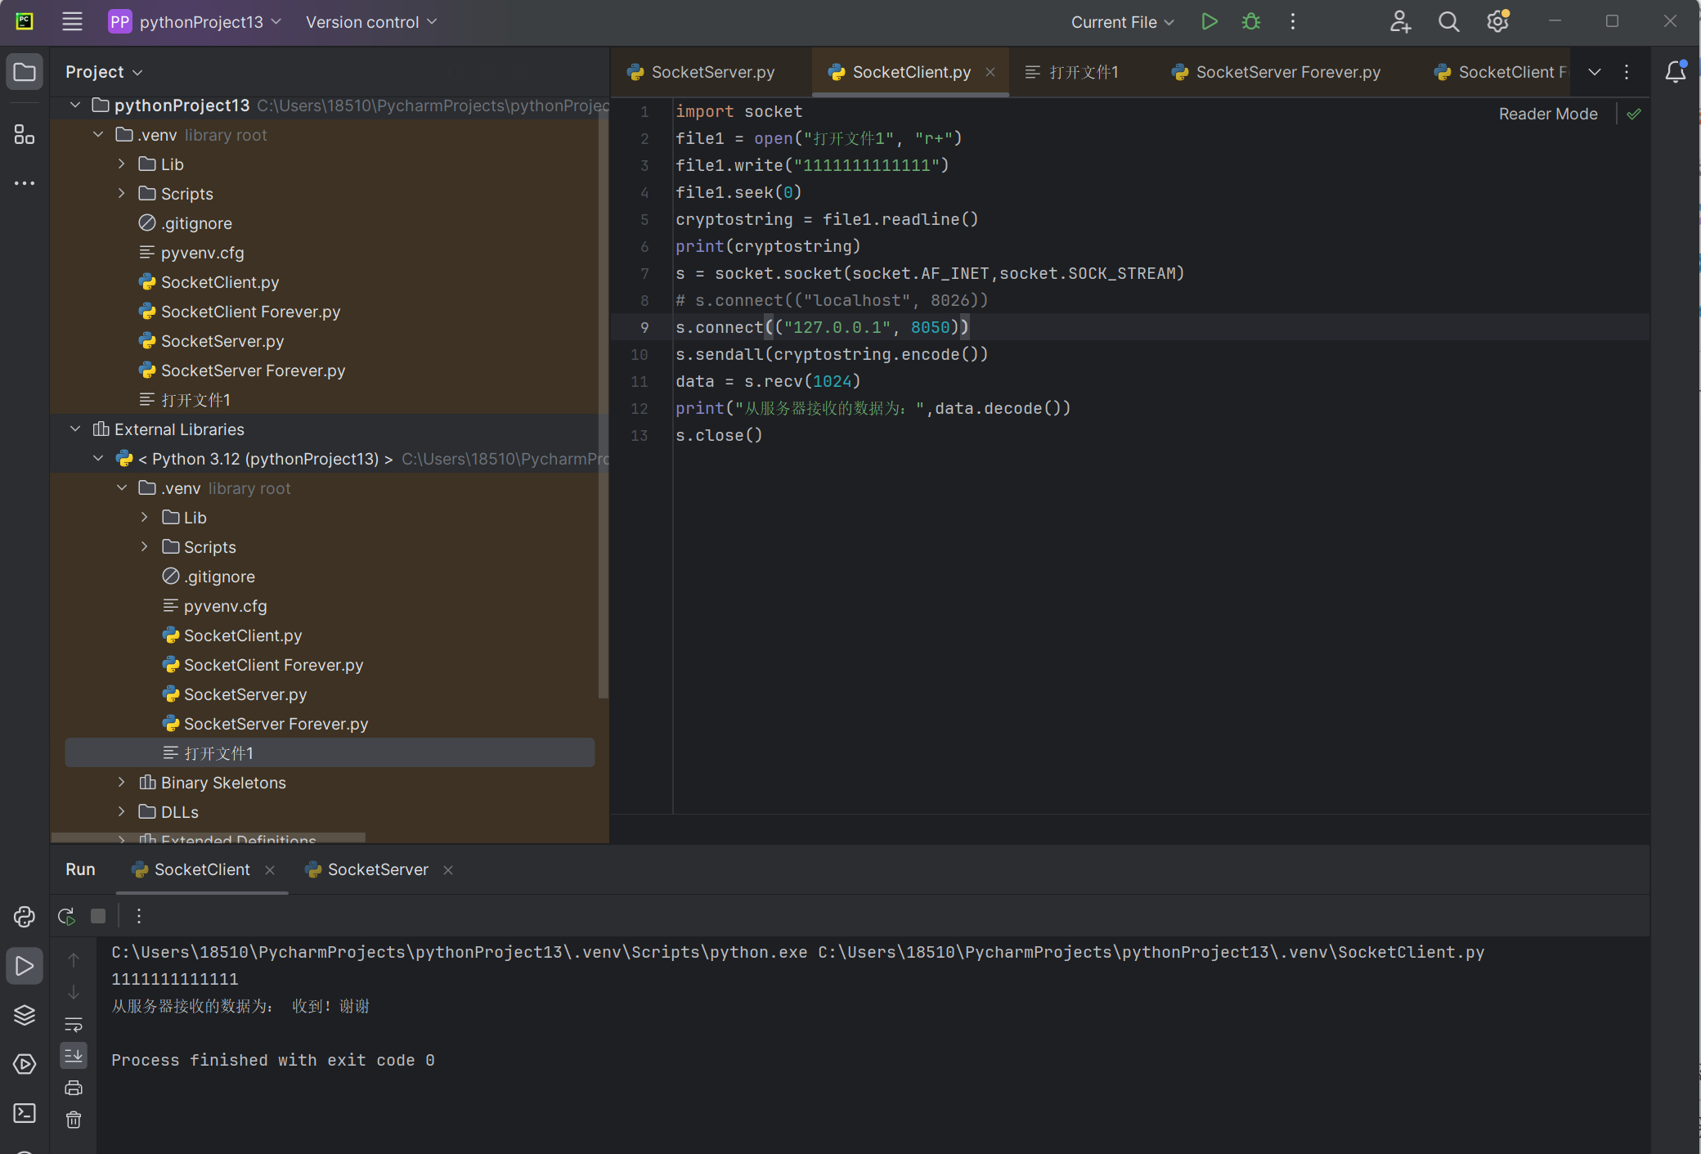
Task: Expand the DLLs folder
Action: (x=122, y=812)
